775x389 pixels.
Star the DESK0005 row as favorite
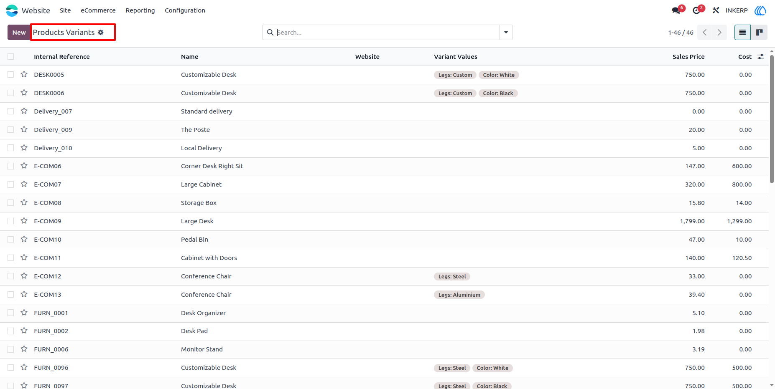point(24,74)
